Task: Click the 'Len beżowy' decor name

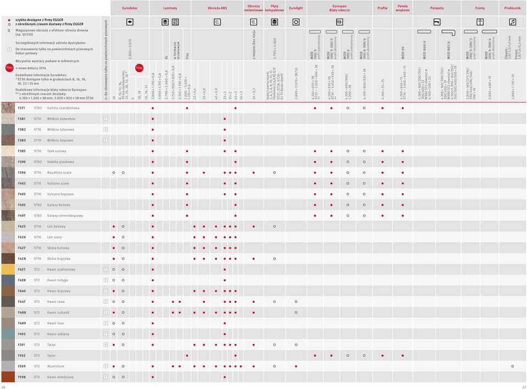Action: (x=56, y=227)
